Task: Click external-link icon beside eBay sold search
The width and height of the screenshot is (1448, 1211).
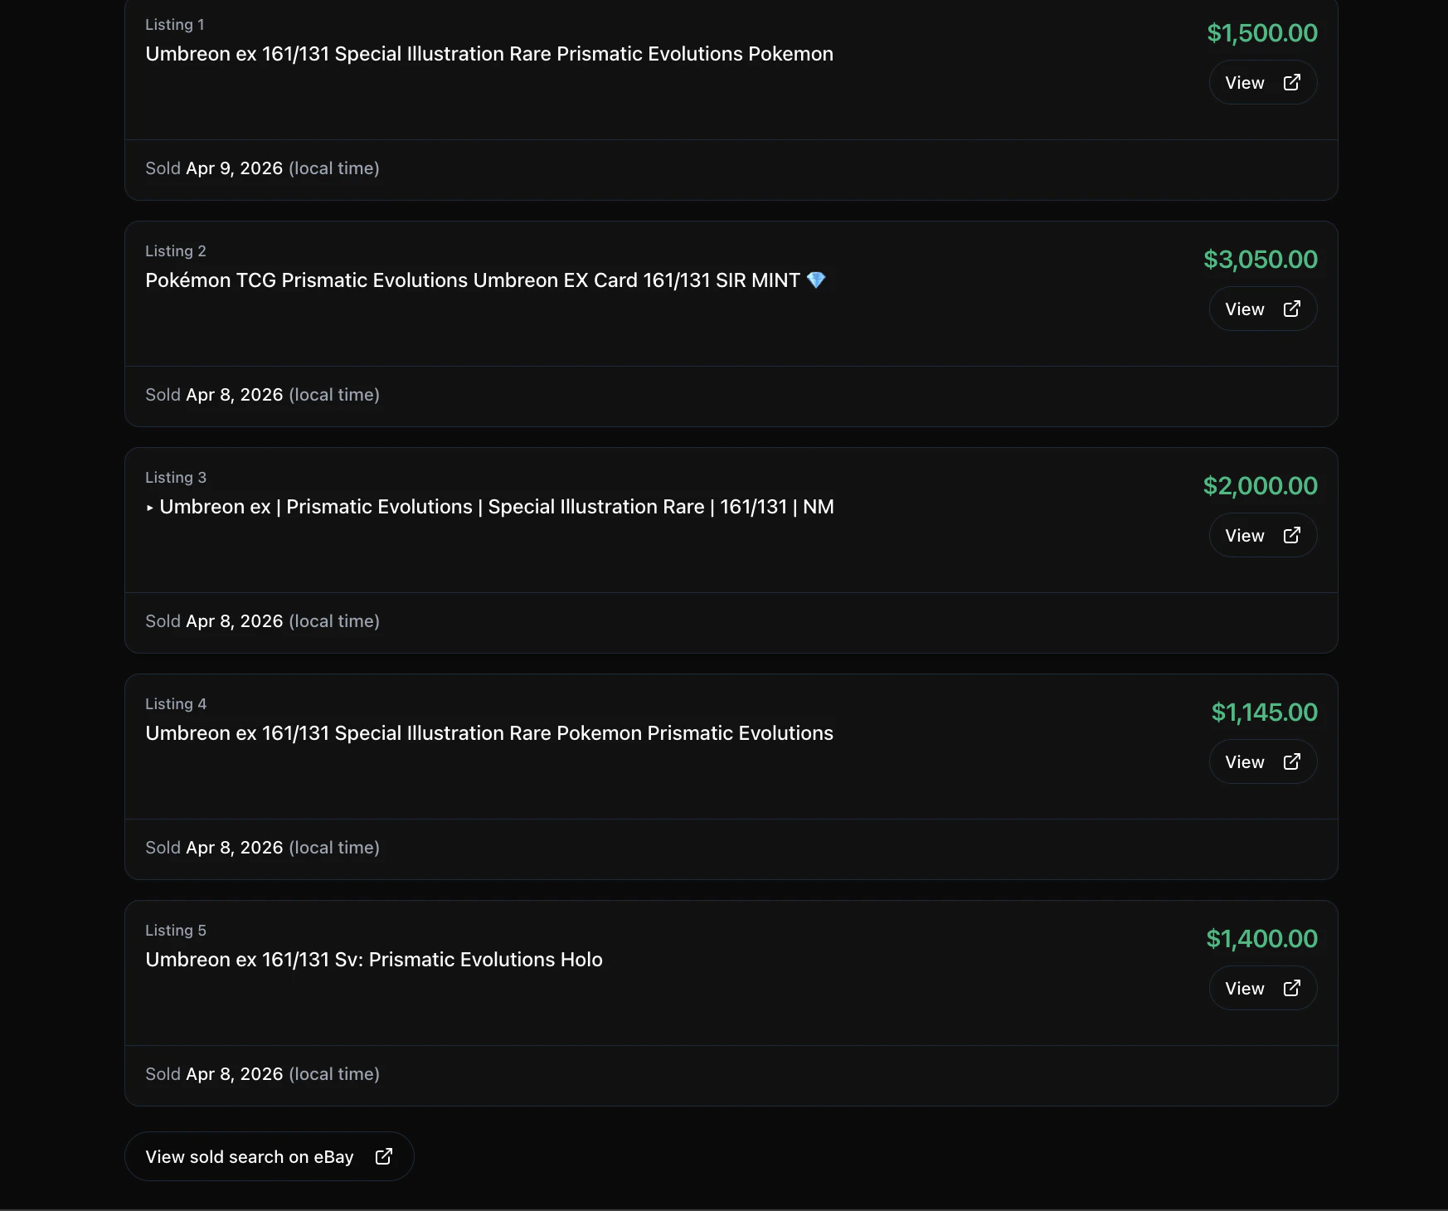Action: [x=383, y=1156]
